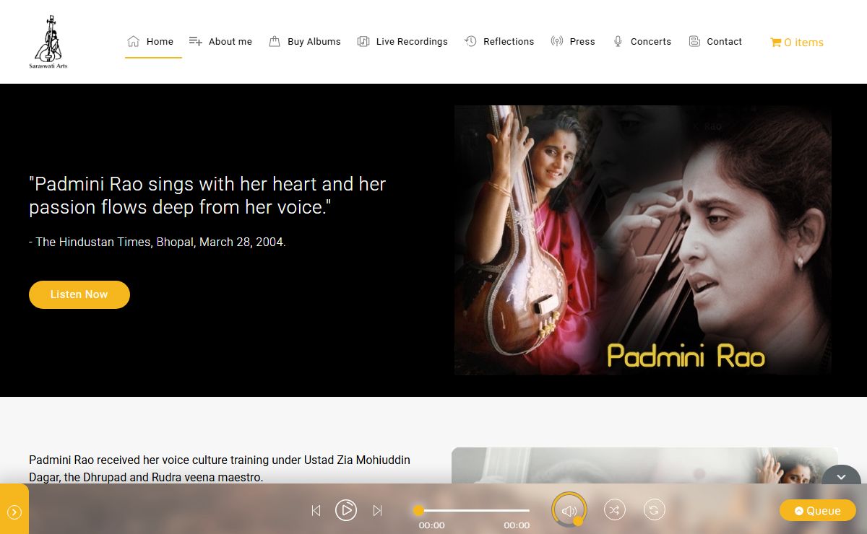Viewport: 867px width, 534px height.
Task: Open the Home menu item
Action: coord(150,42)
